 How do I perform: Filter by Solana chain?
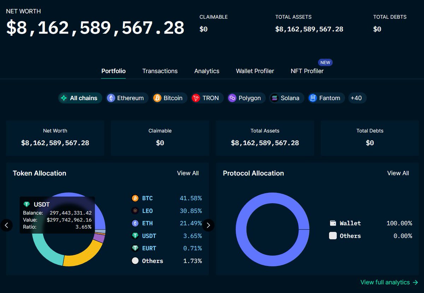point(286,98)
